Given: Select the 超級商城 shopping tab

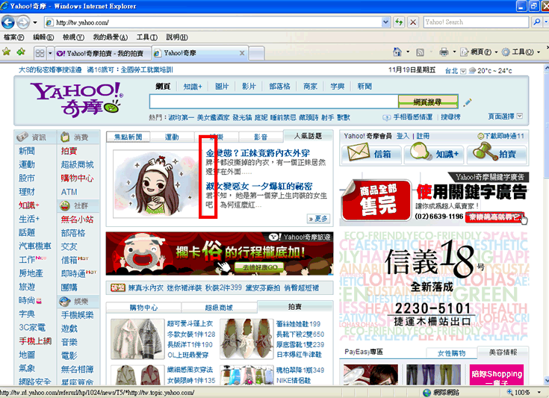Looking at the screenshot, I should tap(219, 308).
